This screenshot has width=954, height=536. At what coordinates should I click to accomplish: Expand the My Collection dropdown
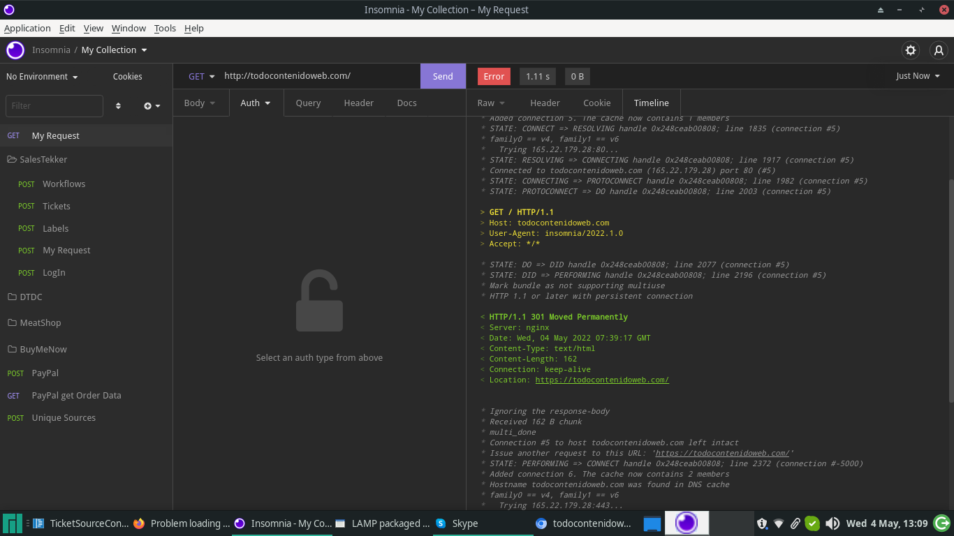[115, 50]
